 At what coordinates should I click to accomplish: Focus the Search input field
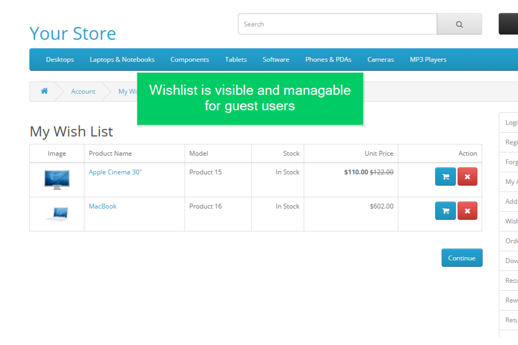[x=337, y=24]
